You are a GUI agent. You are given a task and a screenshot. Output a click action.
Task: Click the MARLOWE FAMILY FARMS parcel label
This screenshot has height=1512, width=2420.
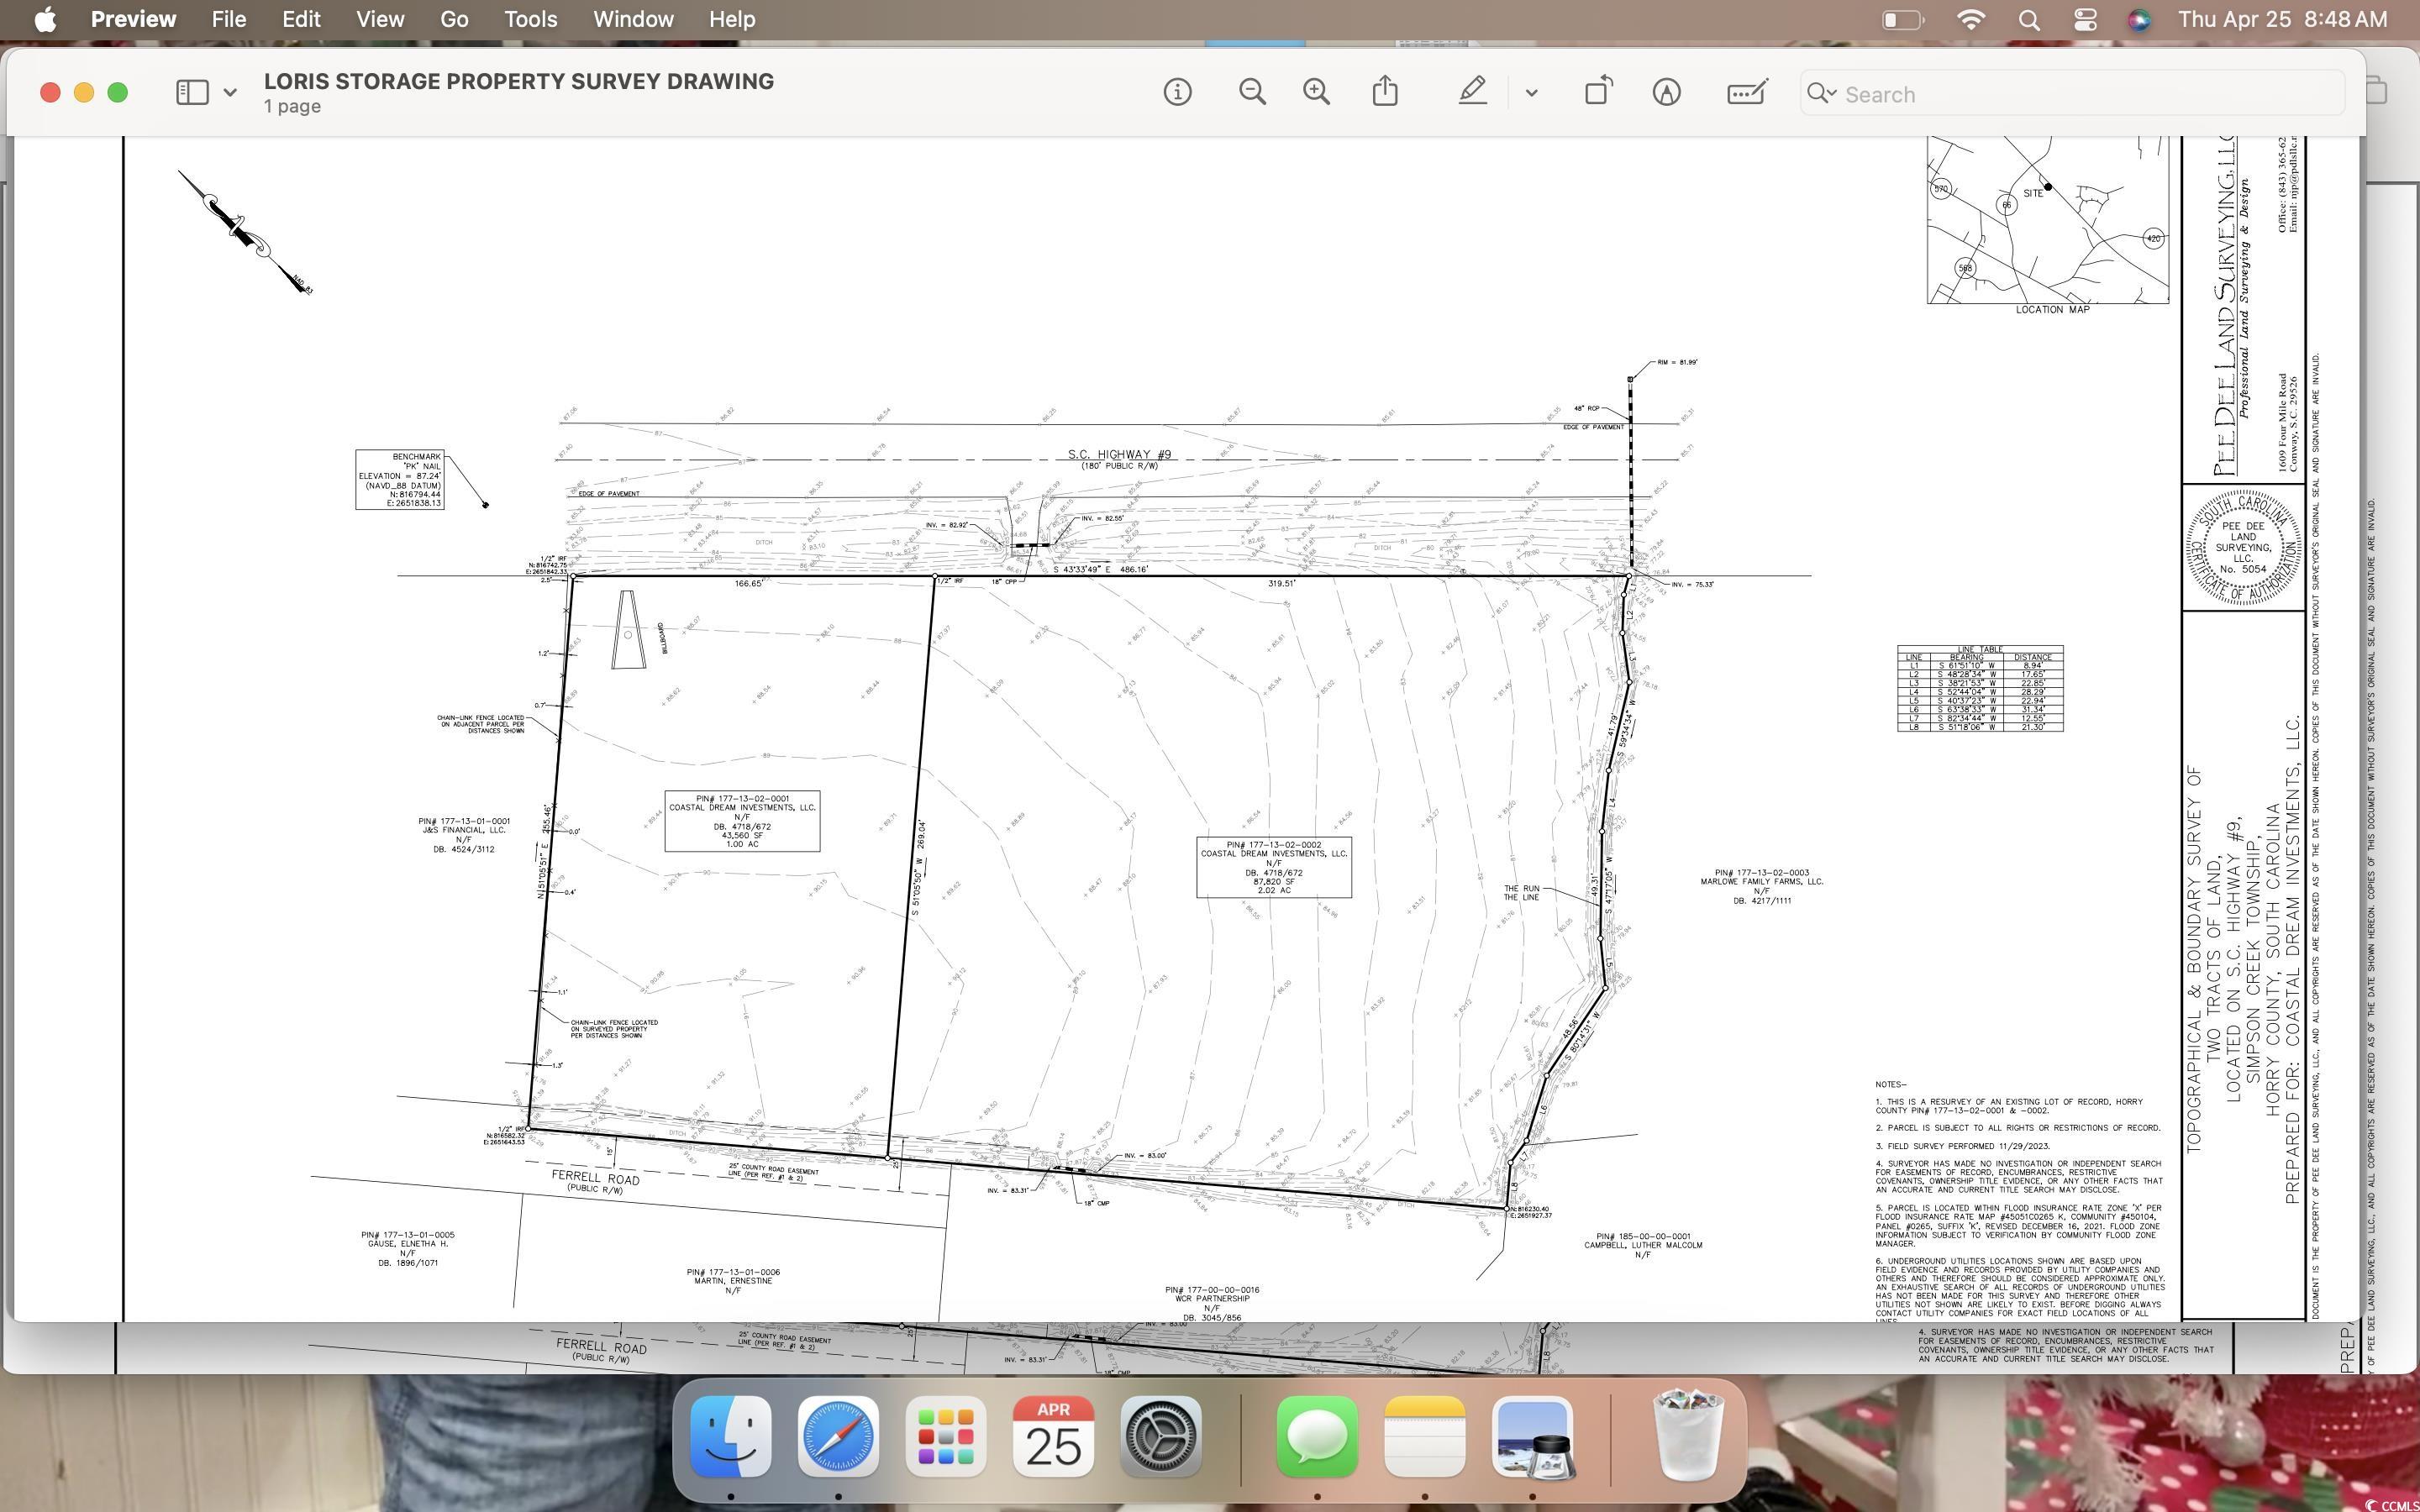pos(1762,886)
